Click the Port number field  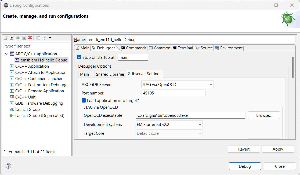173,93
